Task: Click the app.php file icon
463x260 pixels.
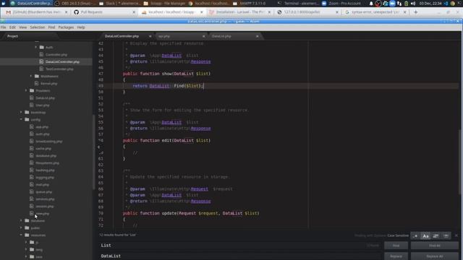Action: 32,127
